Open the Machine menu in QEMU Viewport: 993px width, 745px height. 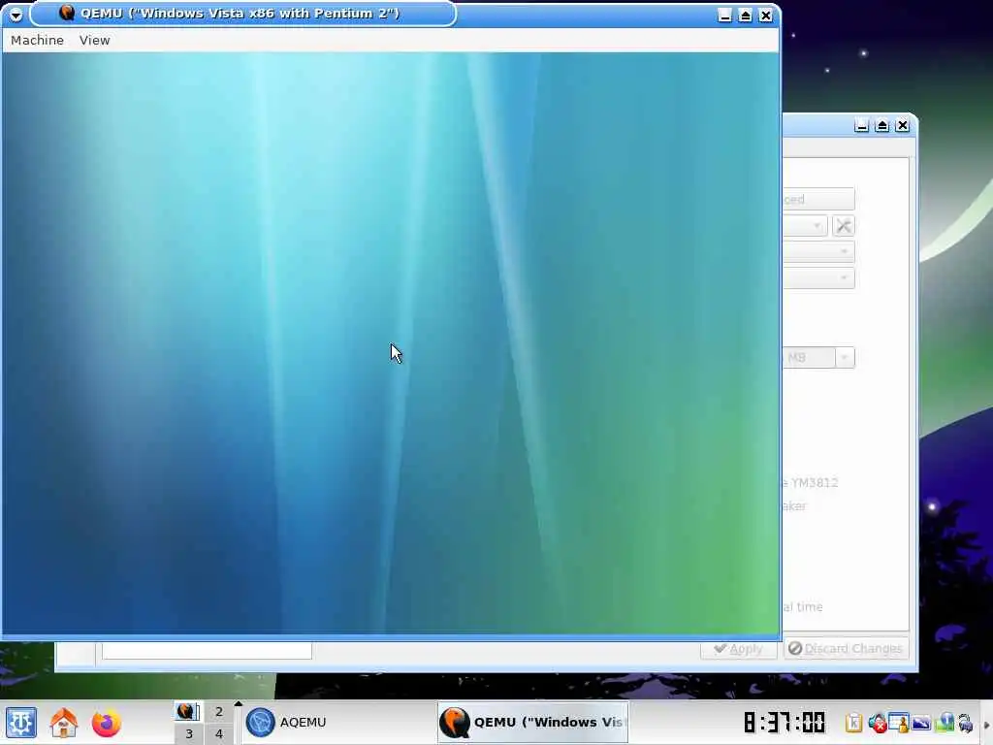coord(38,41)
